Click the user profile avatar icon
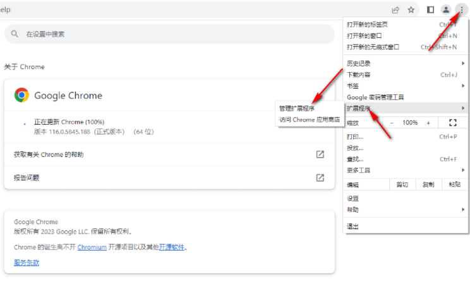 (446, 9)
